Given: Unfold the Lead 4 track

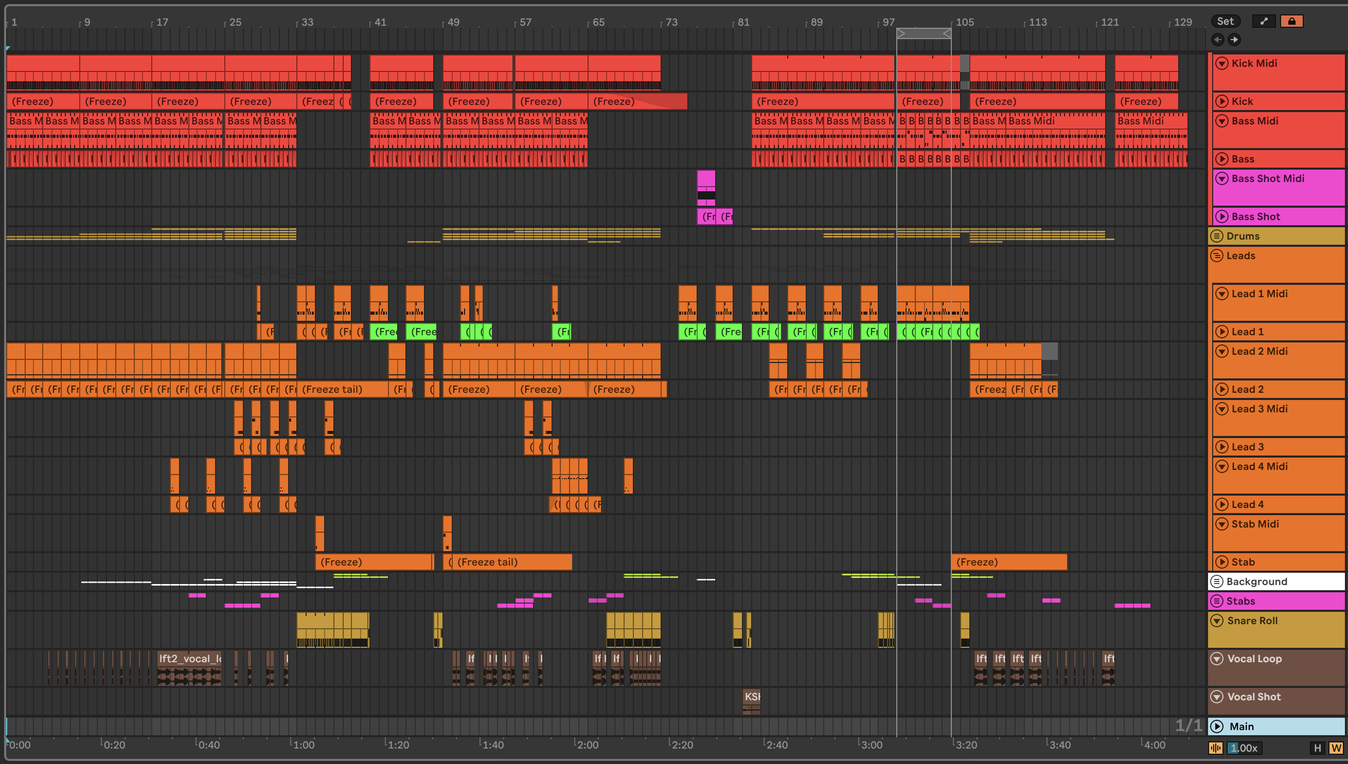Looking at the screenshot, I should click(1222, 504).
